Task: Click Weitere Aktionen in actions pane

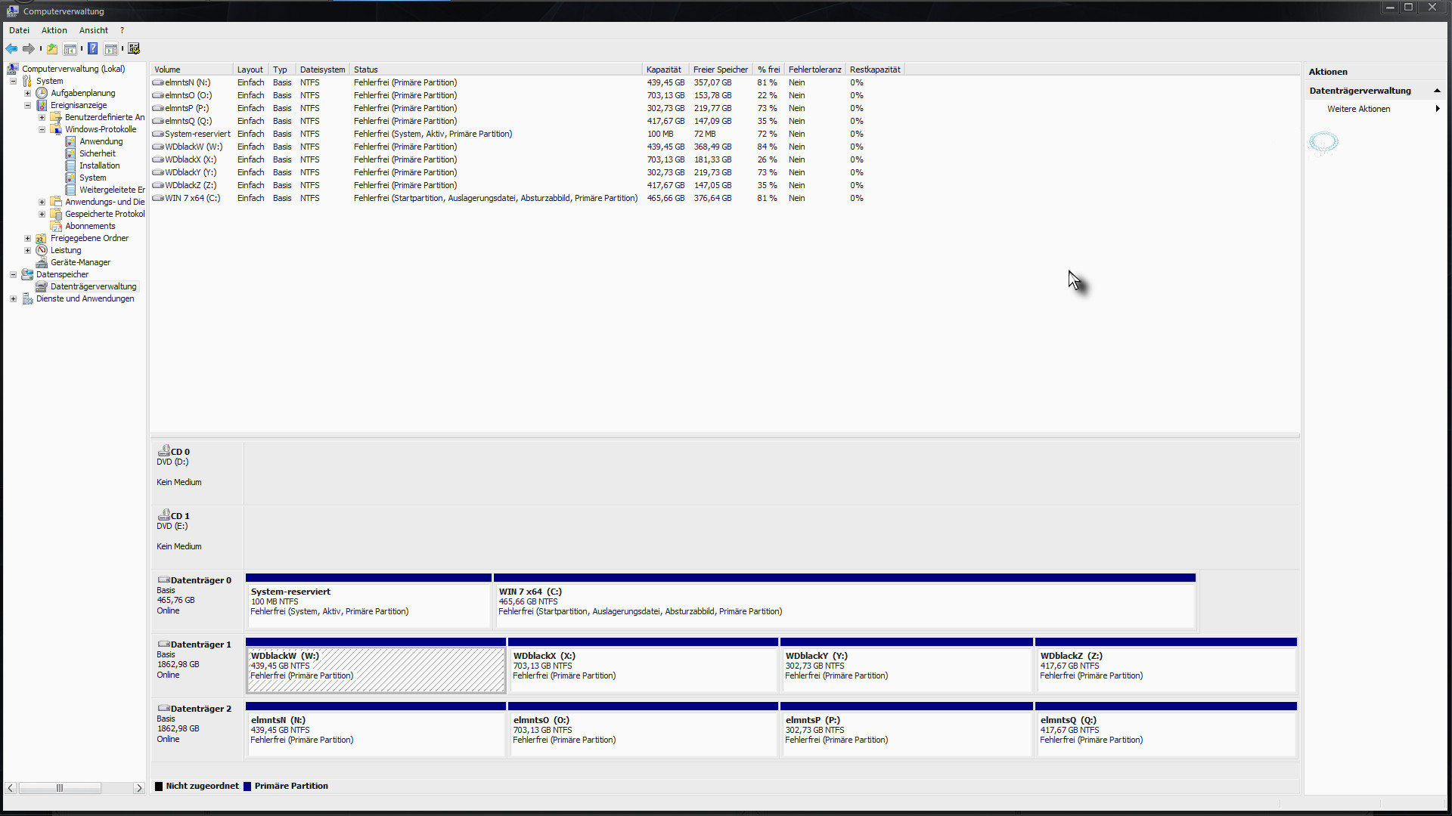Action: (x=1358, y=109)
